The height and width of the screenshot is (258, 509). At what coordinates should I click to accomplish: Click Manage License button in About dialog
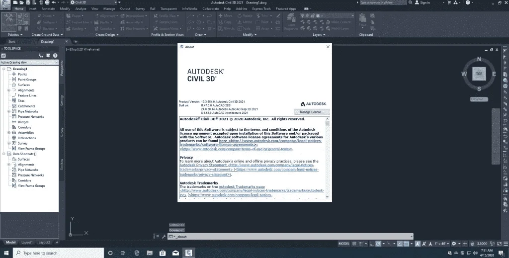(x=312, y=112)
